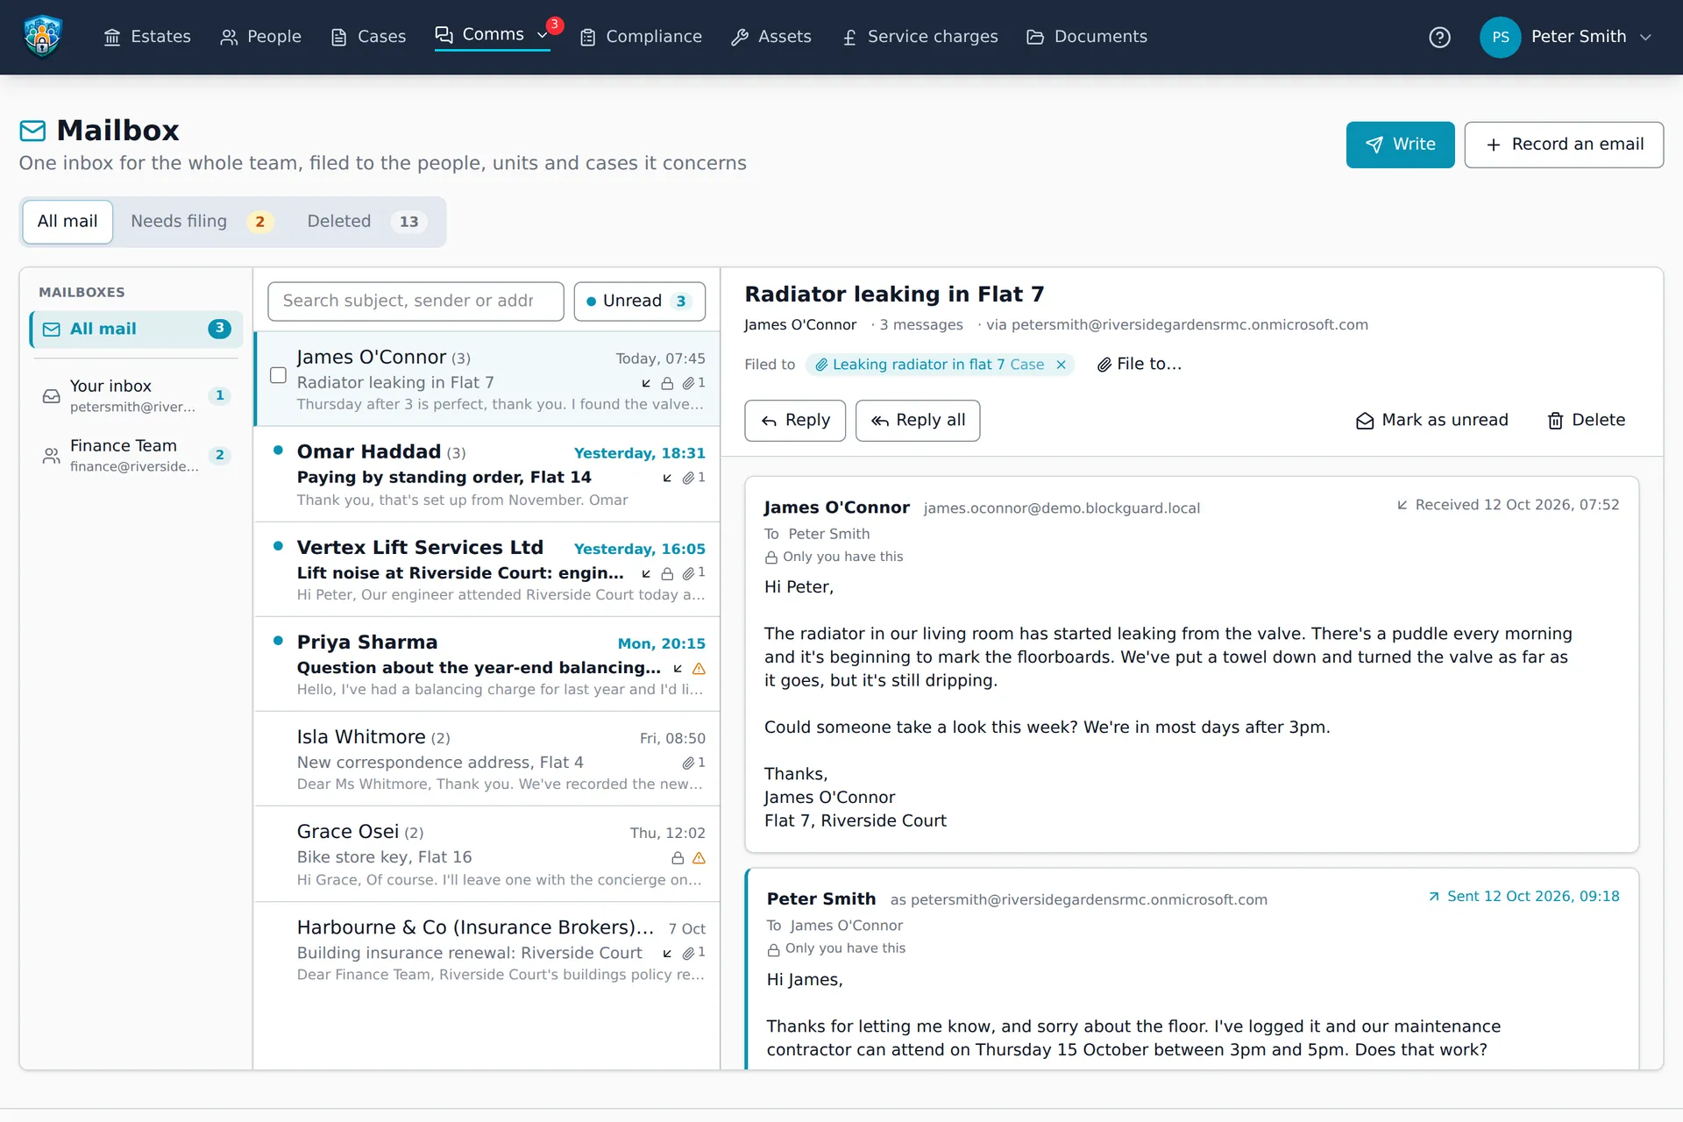Click the inbound arrow icon on the Omar Haddad row
The width and height of the screenshot is (1683, 1122).
pyautogui.click(x=667, y=478)
